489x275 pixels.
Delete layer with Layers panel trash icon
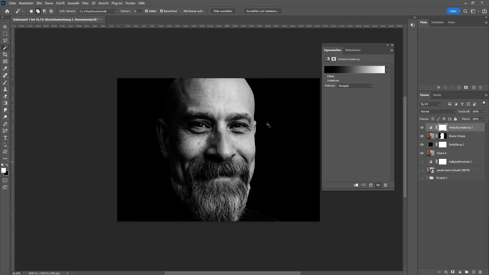pyautogui.click(x=480, y=272)
